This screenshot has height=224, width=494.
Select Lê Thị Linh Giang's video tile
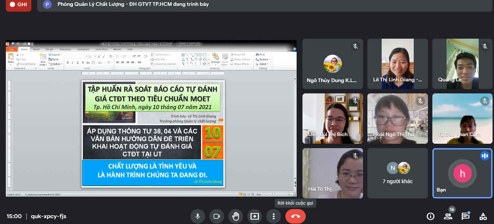(397, 64)
